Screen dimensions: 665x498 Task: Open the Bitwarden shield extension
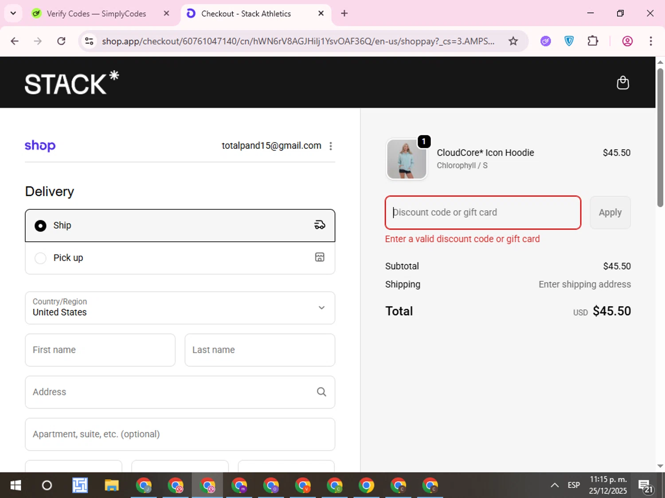pos(569,41)
